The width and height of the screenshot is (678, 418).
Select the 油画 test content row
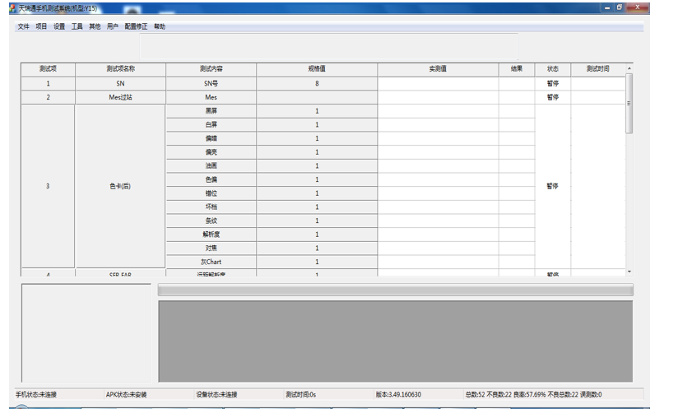pyautogui.click(x=211, y=166)
